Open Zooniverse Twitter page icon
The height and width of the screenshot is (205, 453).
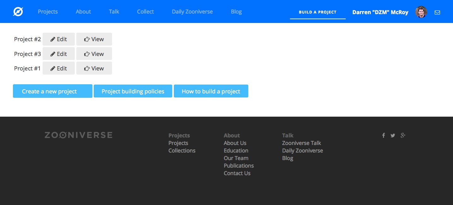[x=393, y=136]
